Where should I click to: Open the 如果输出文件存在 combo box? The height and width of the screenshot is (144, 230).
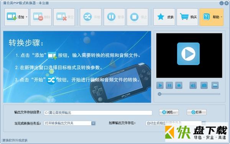[176, 123]
